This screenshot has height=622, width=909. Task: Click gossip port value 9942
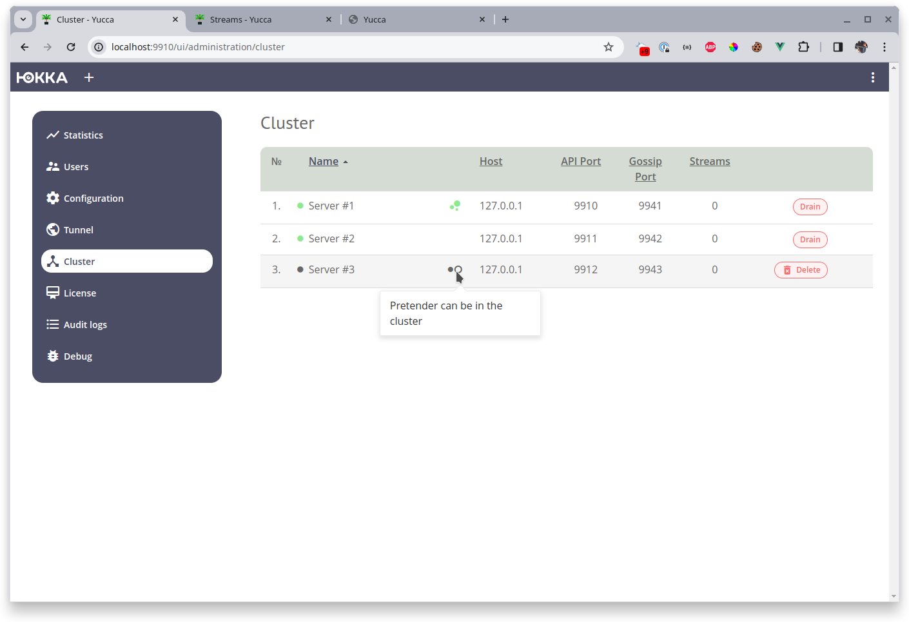[650, 238]
